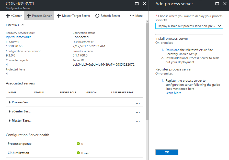229x160 pixels.
Task: Maximize the Add process server blade
Action: 217,4
